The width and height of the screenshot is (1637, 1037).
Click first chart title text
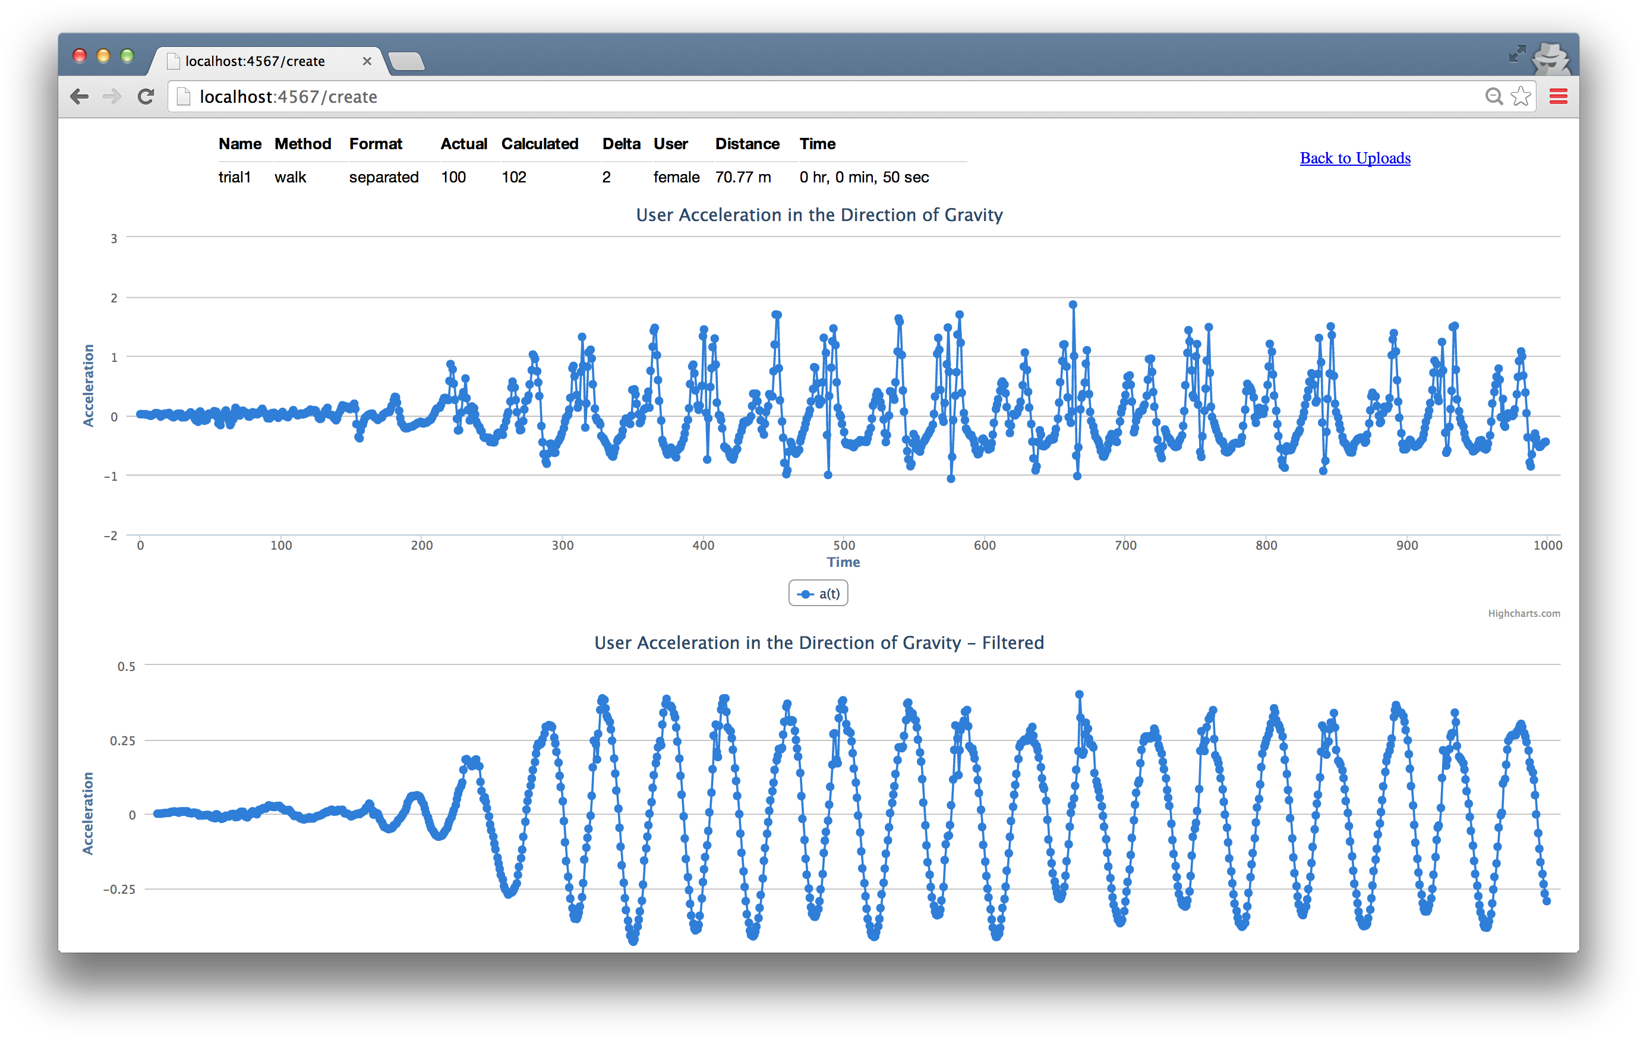tap(819, 215)
